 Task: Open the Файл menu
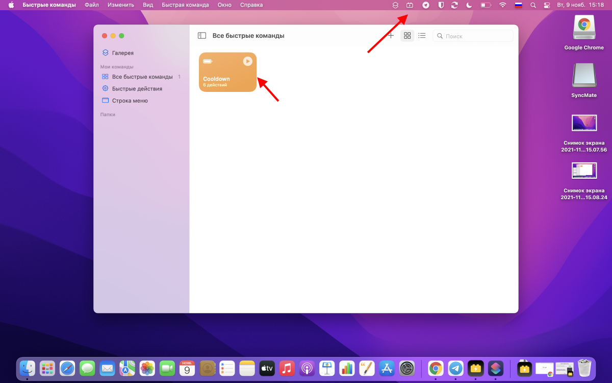[x=92, y=5]
